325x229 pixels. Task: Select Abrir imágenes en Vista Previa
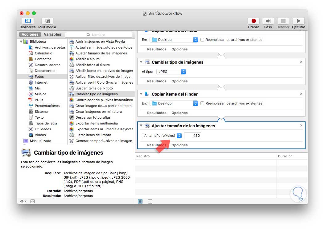click(100, 41)
